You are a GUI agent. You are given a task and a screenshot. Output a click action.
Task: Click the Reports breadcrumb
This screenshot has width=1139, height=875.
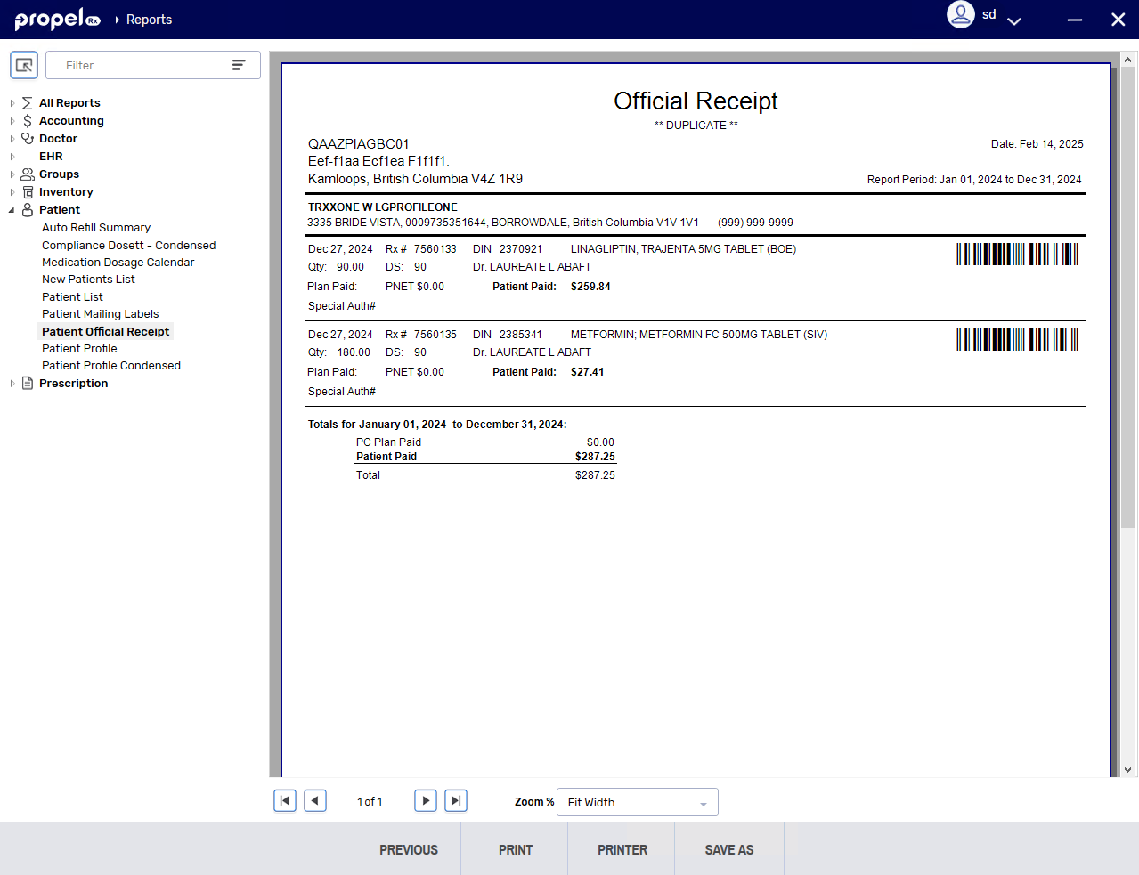click(149, 20)
